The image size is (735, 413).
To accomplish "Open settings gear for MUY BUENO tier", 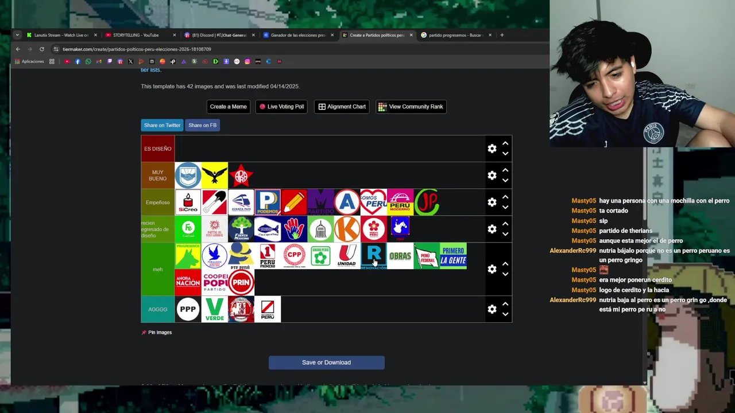I will (492, 176).
